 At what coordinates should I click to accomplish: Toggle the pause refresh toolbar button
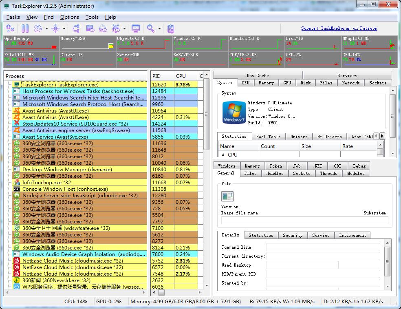click(25, 29)
